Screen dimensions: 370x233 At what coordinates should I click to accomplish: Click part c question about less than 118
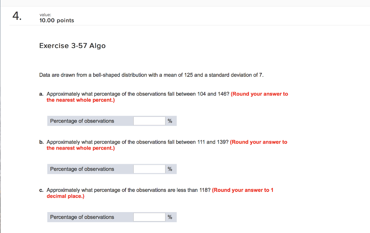(x=129, y=190)
